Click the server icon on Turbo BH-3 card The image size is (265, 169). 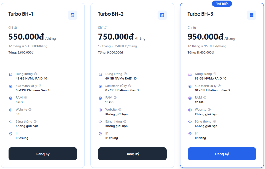click(252, 15)
